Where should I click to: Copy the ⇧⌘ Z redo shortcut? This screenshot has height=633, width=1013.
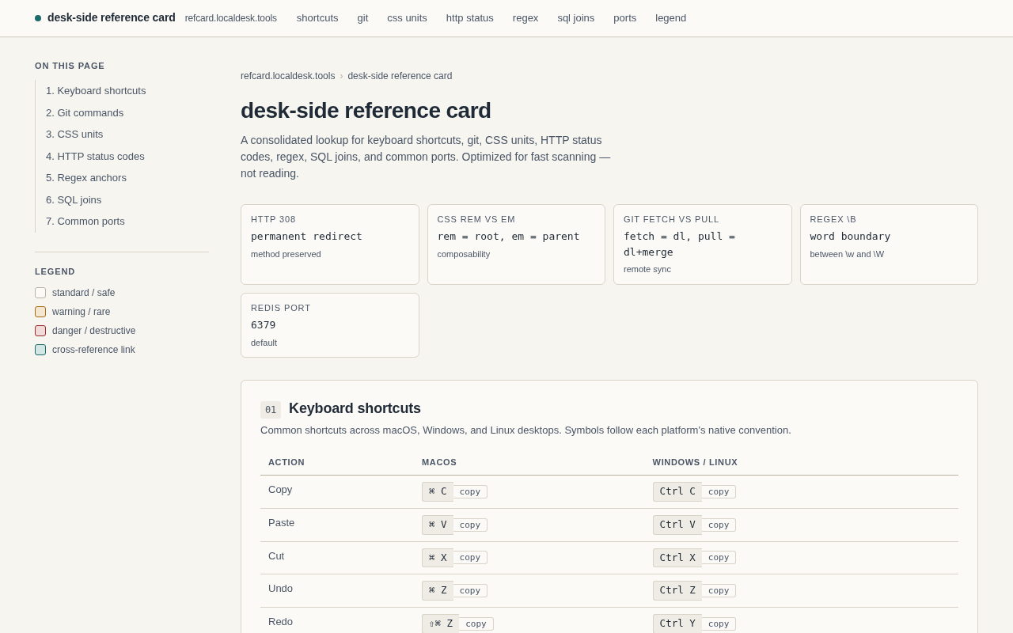476,624
